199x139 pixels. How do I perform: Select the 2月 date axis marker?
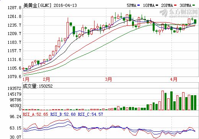click(x=46, y=80)
